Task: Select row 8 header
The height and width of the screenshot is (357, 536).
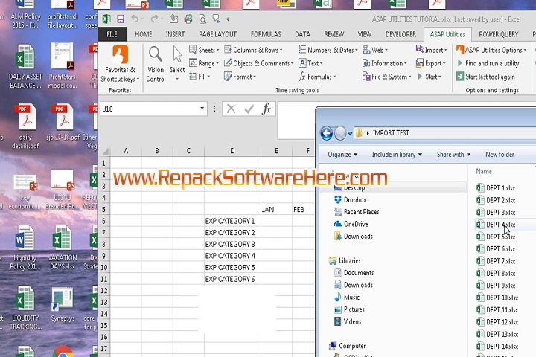Action: pyautogui.click(x=103, y=244)
